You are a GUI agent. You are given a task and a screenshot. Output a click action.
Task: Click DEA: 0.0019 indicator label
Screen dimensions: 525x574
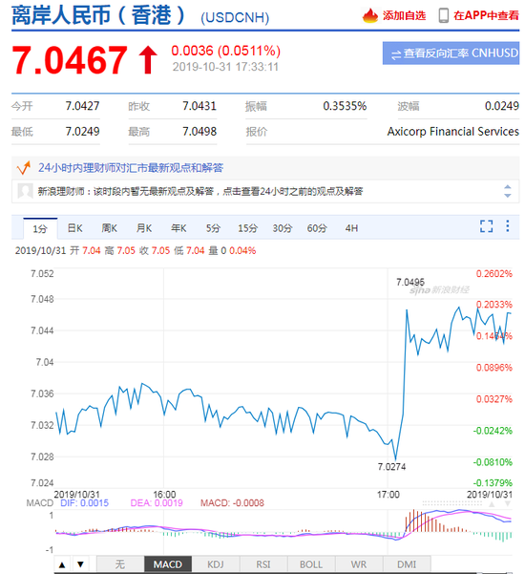(x=157, y=503)
